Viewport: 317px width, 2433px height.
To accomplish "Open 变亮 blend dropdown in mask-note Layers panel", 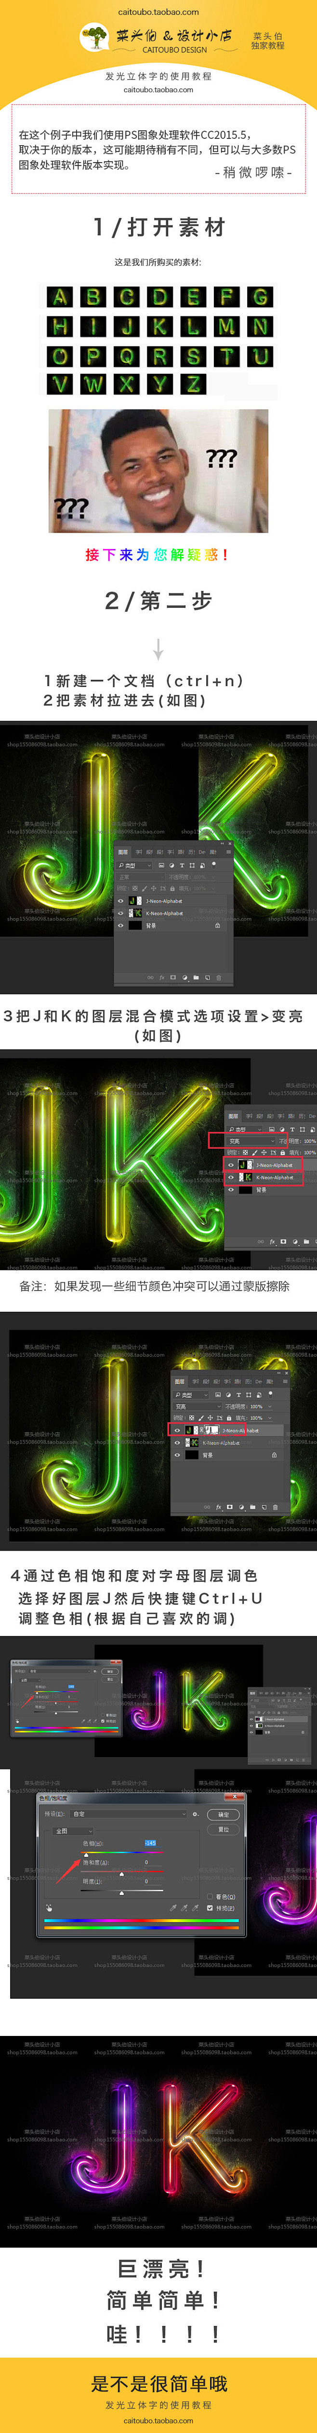I will click(x=197, y=1407).
